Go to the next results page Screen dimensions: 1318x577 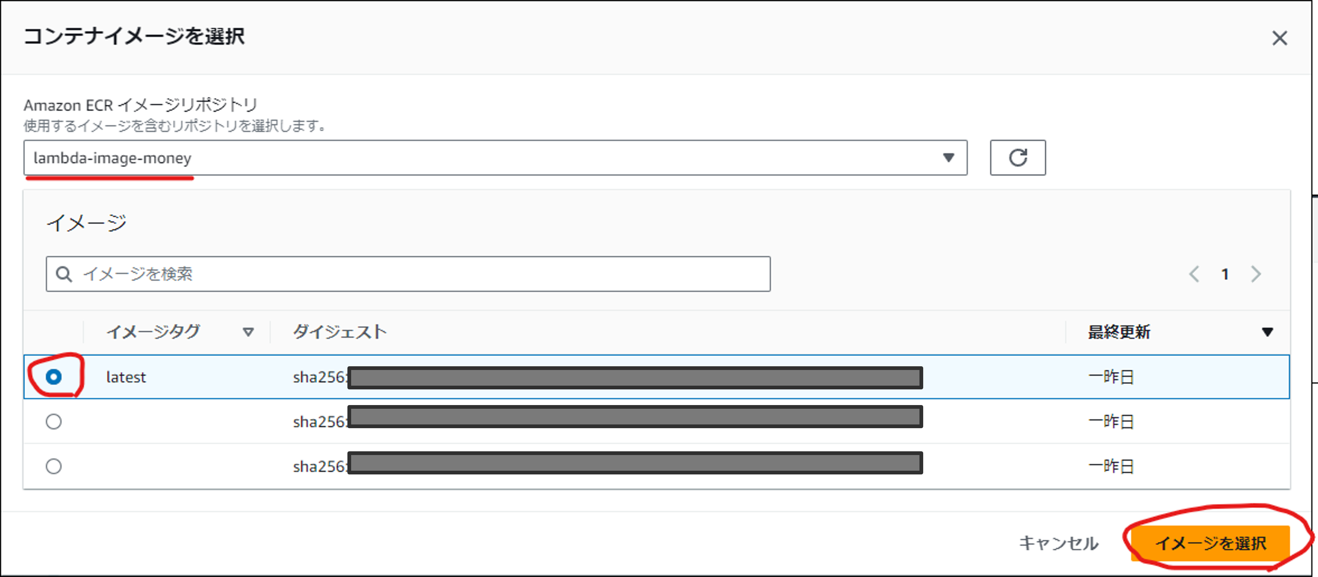click(1256, 274)
